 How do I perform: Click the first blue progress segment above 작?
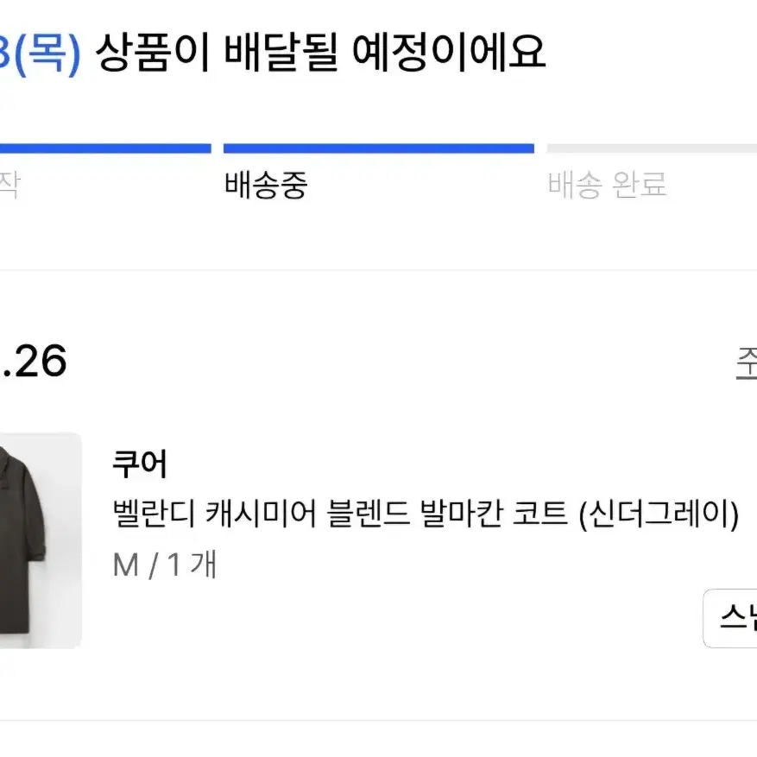point(105,148)
